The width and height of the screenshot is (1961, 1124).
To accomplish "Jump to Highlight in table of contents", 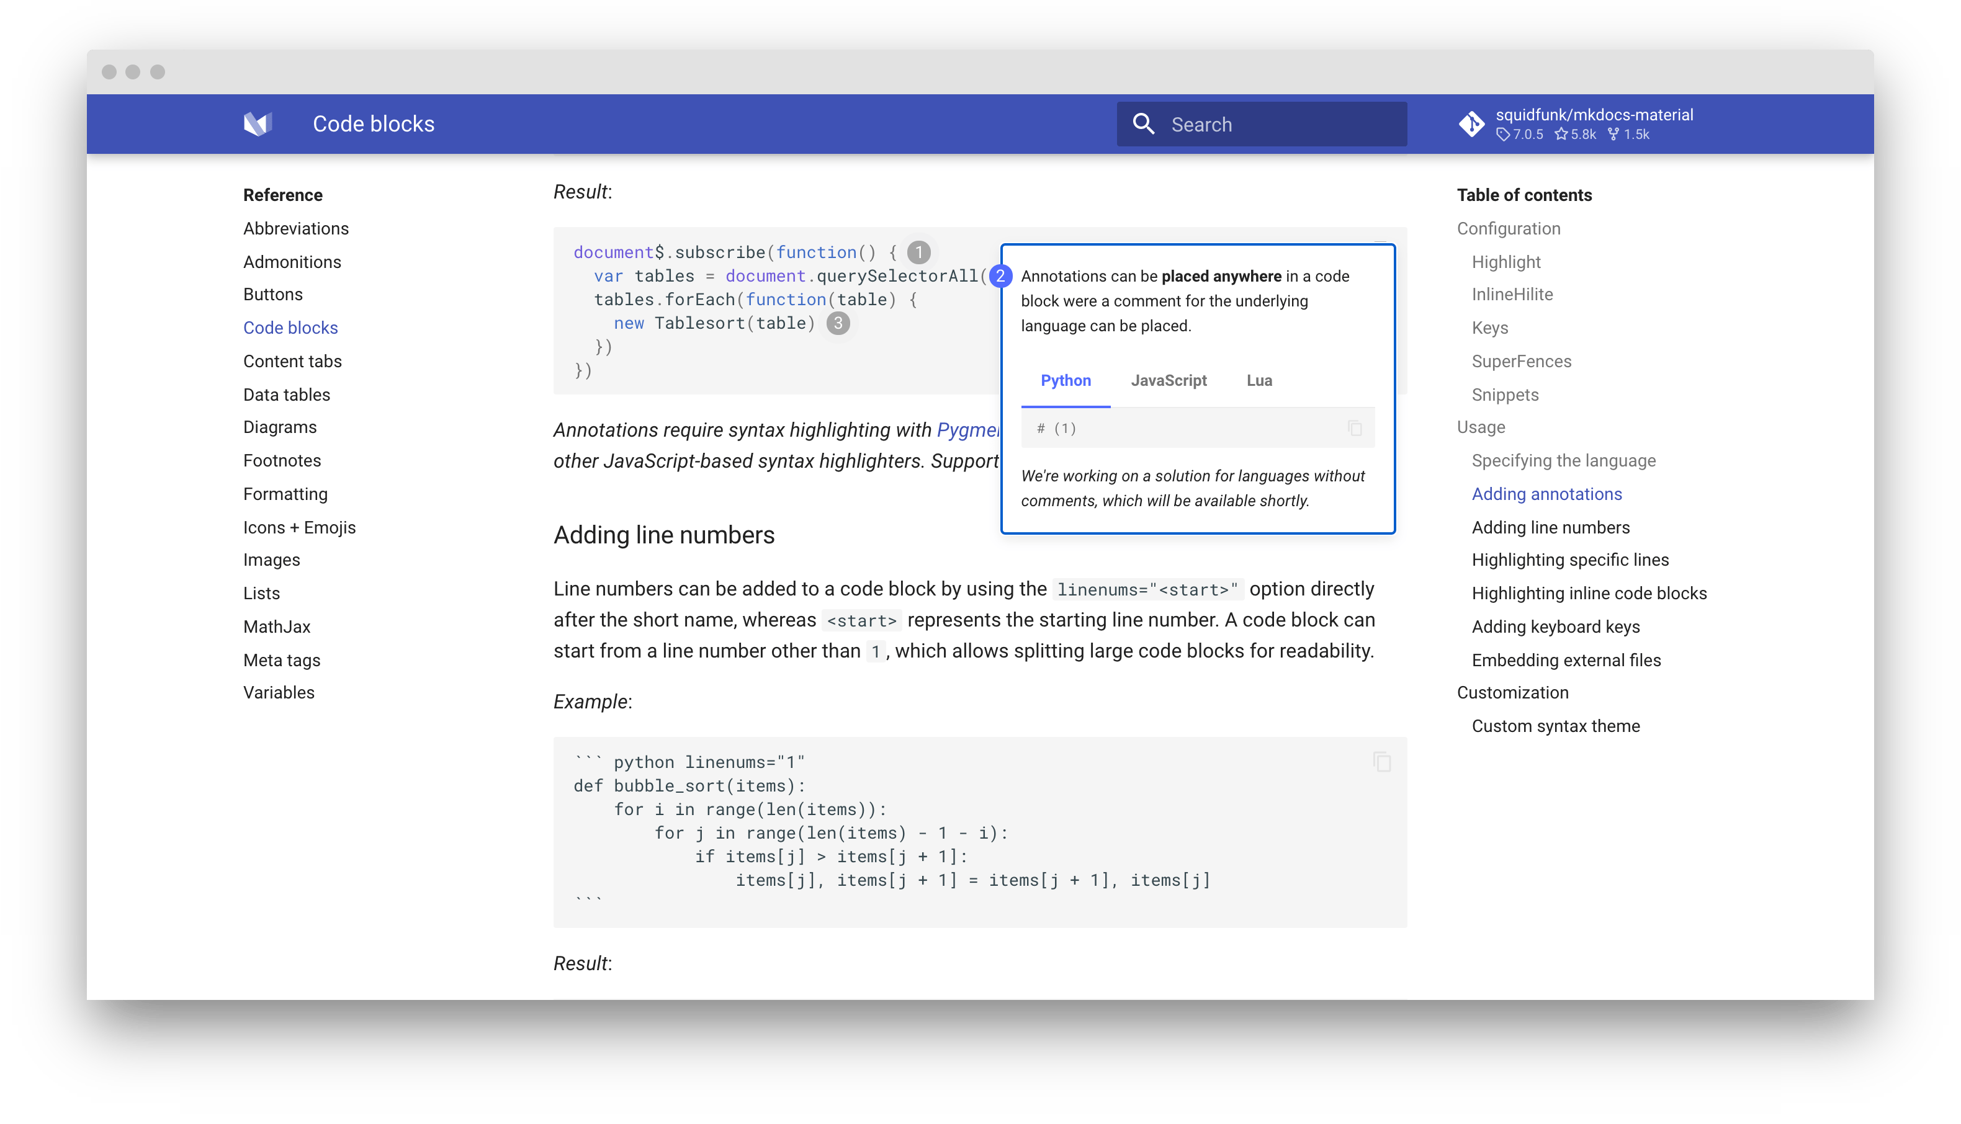I will (1506, 262).
